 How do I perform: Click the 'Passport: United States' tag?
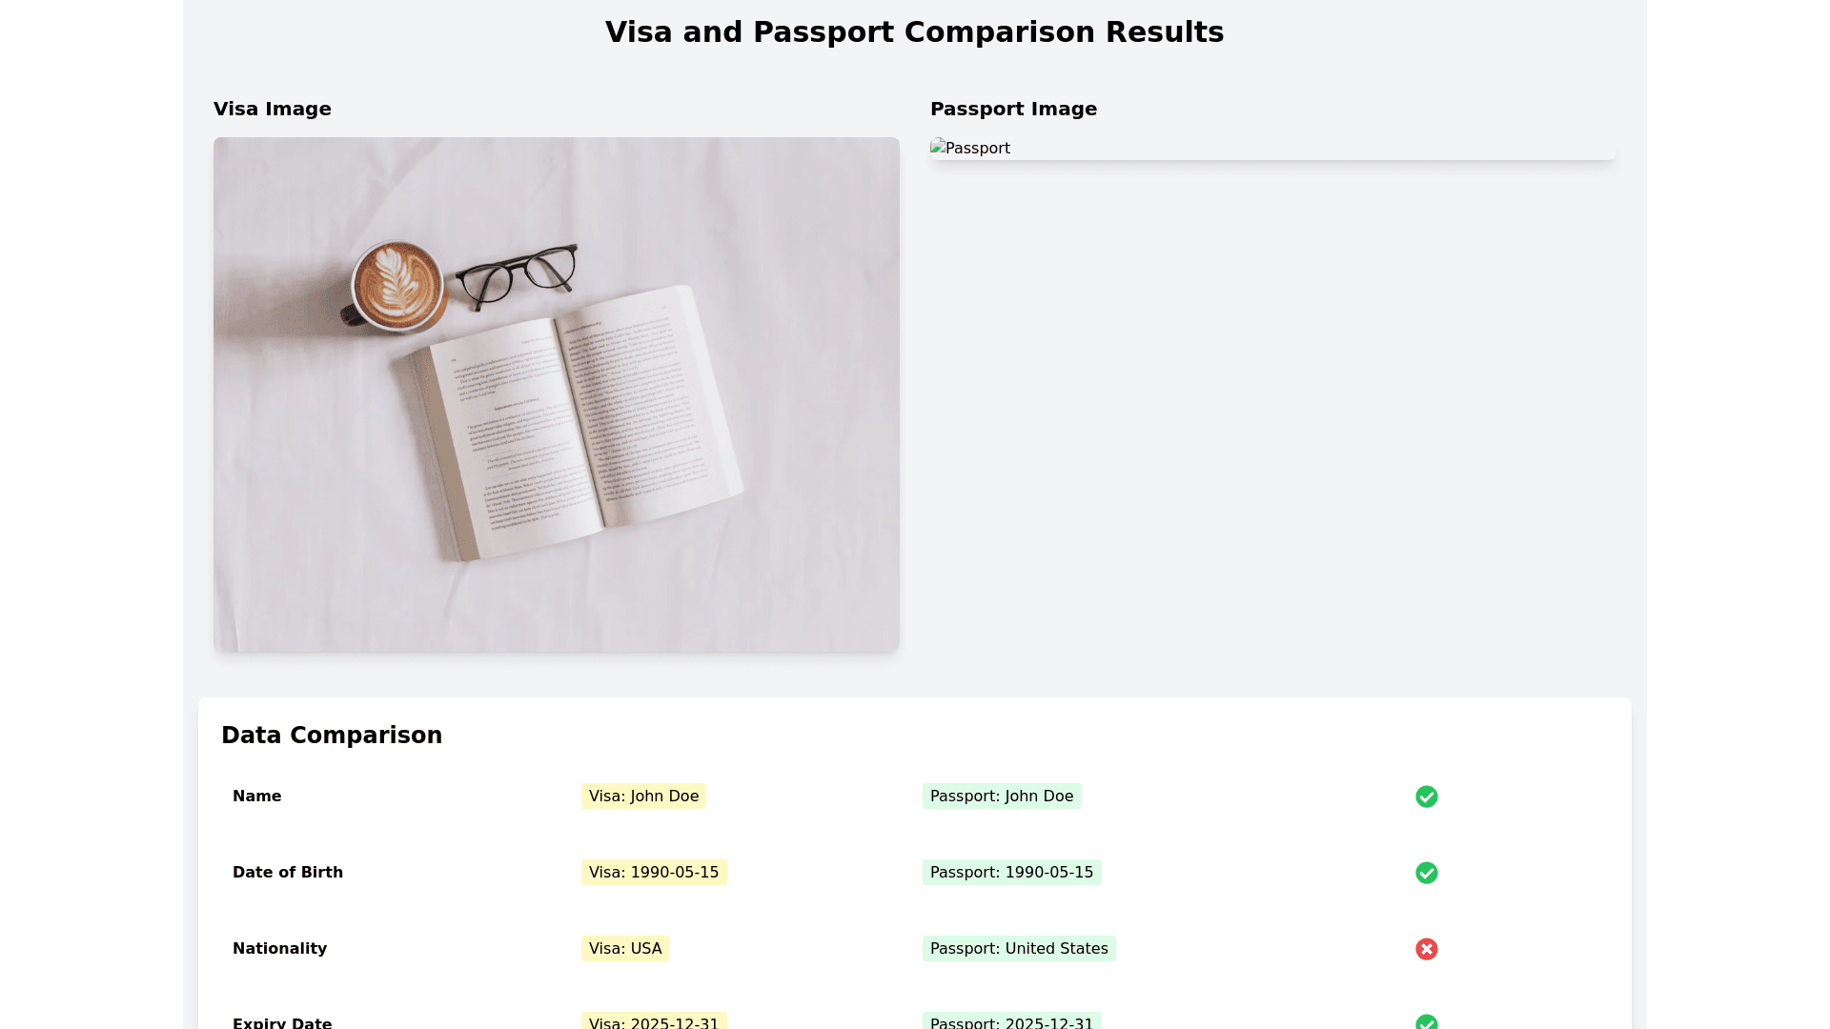click(x=1019, y=949)
